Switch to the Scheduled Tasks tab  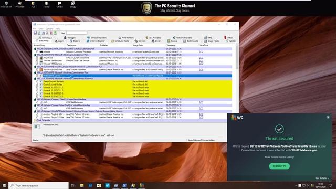(x=120, y=41)
